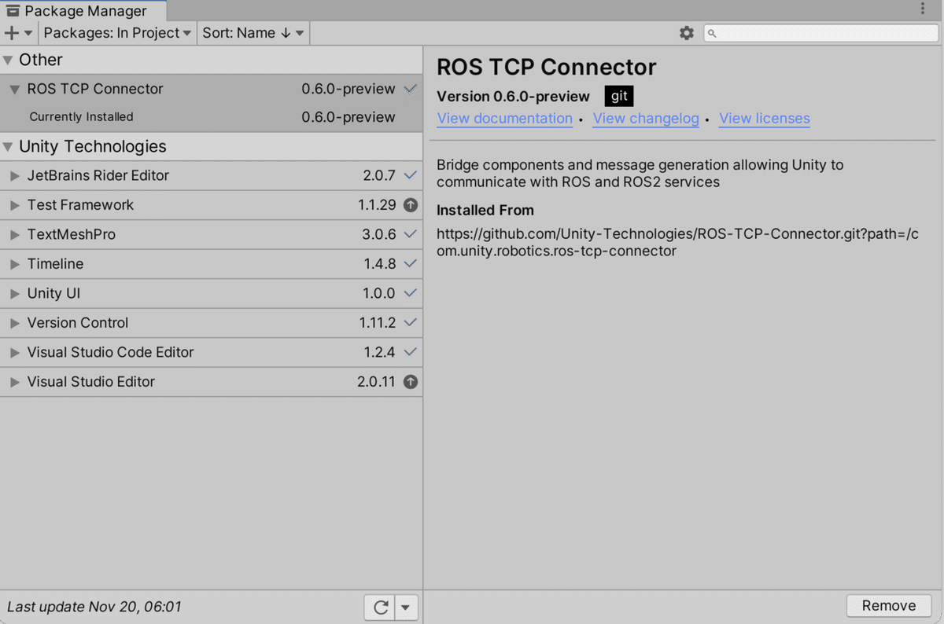Open the View changelog link
The image size is (944, 624).
(646, 119)
